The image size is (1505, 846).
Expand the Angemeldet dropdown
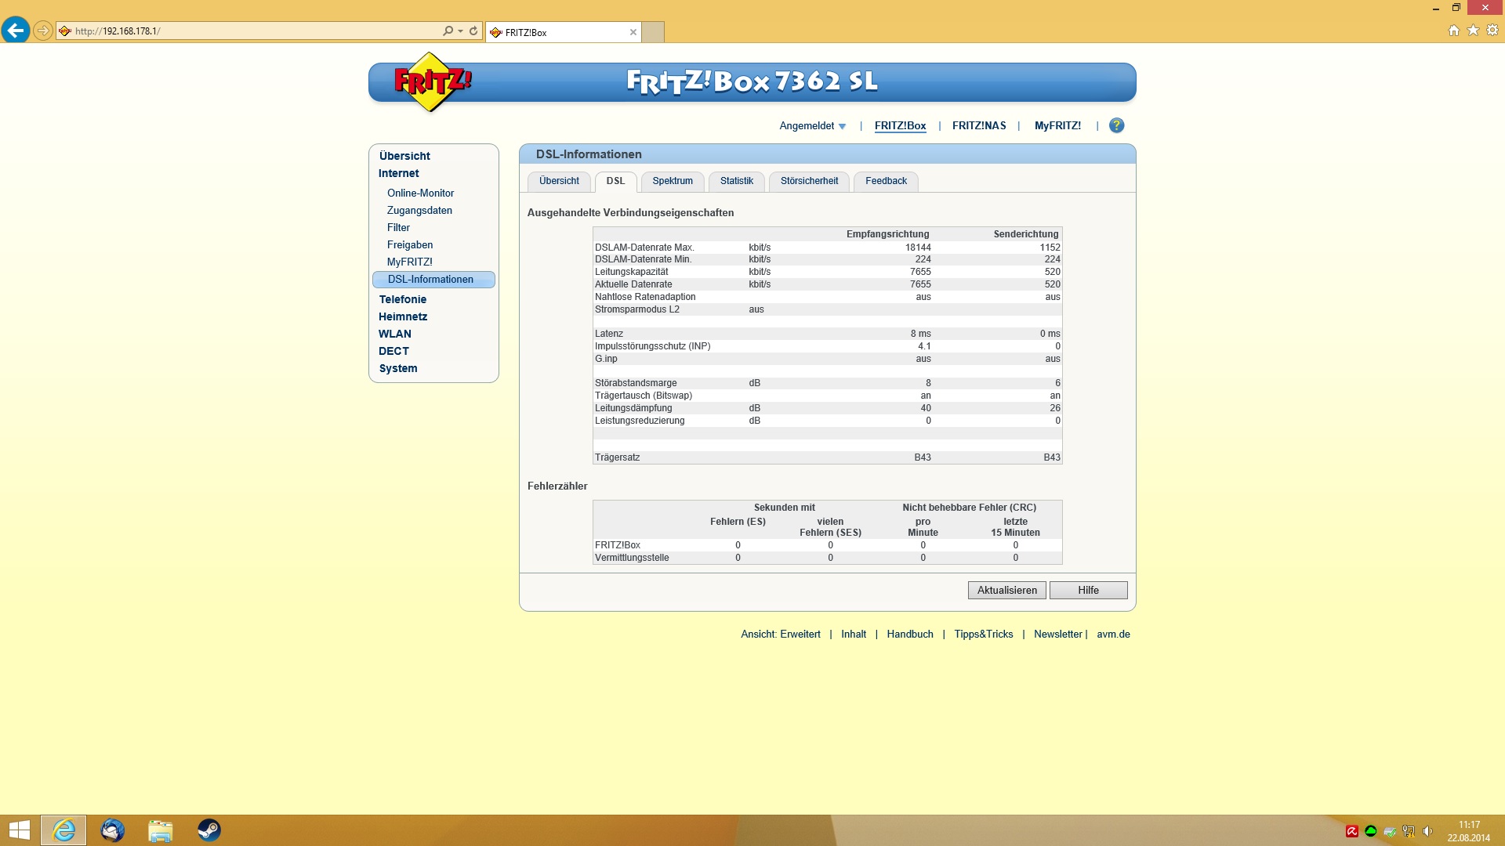point(813,126)
